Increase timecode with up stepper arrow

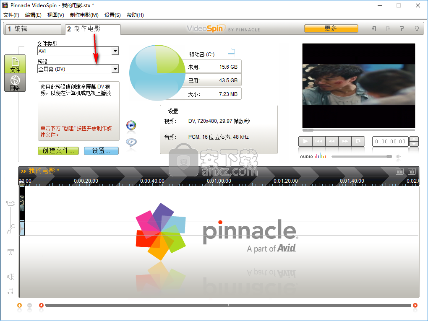(x=414, y=139)
